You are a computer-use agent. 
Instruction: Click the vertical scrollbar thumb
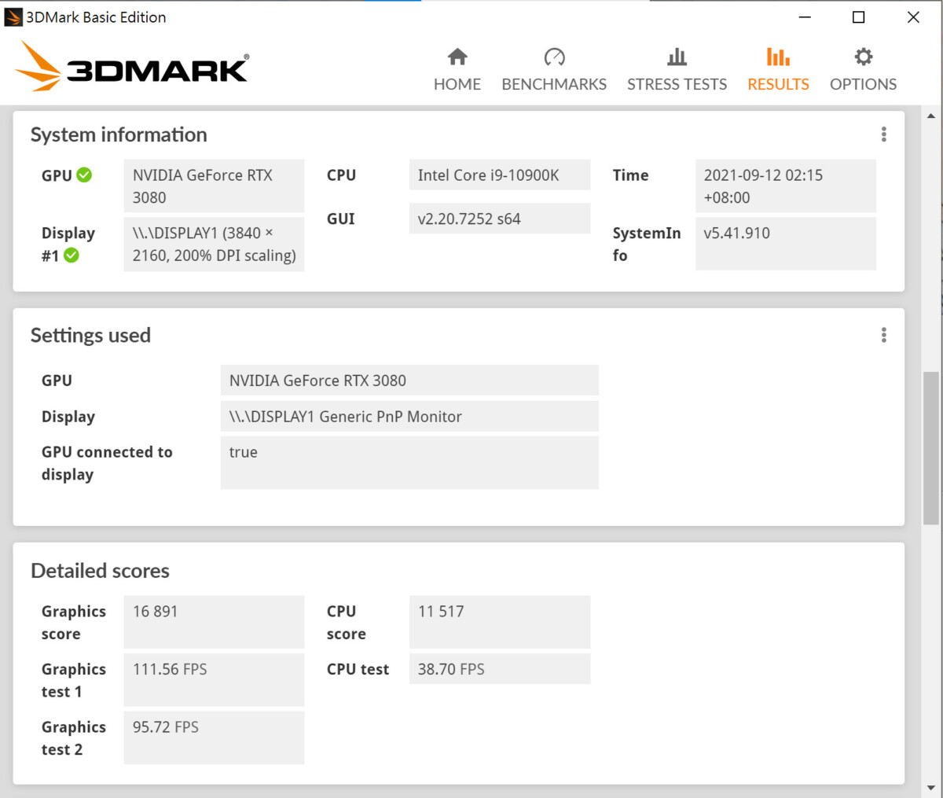[931, 448]
